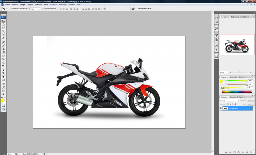Open the Groupe dropdown in the options bar
Viewport: 256px width, 155px height.
point(34,9)
